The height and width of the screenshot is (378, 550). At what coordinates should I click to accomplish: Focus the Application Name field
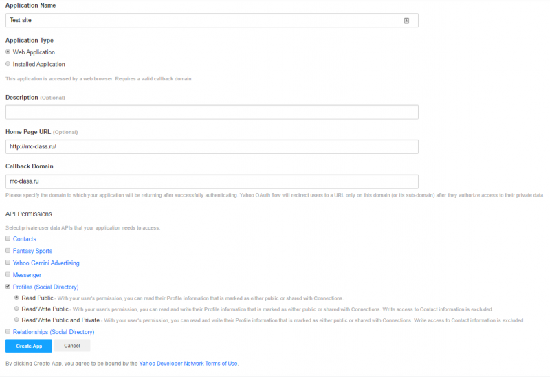click(212, 21)
